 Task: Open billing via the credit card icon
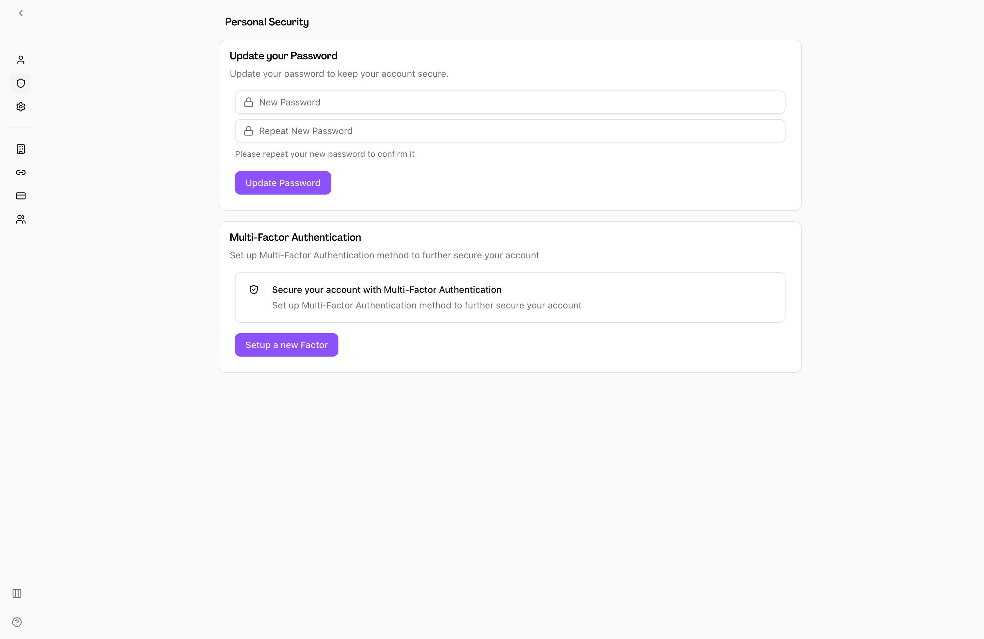(21, 196)
